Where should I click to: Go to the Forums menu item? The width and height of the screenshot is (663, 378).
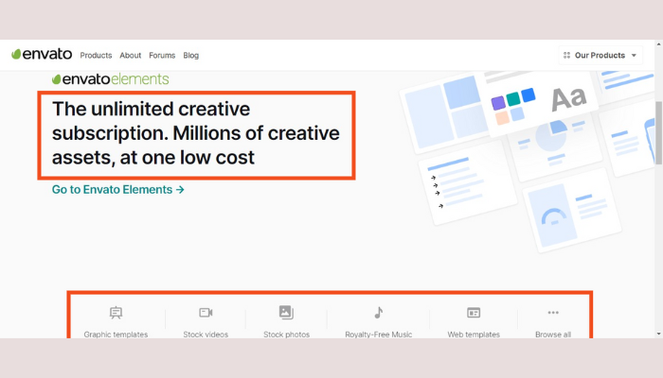point(162,55)
